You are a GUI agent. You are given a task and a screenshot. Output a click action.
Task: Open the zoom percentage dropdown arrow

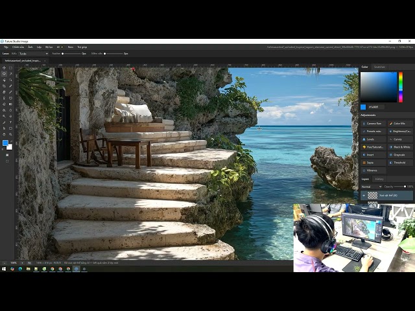pos(22,263)
